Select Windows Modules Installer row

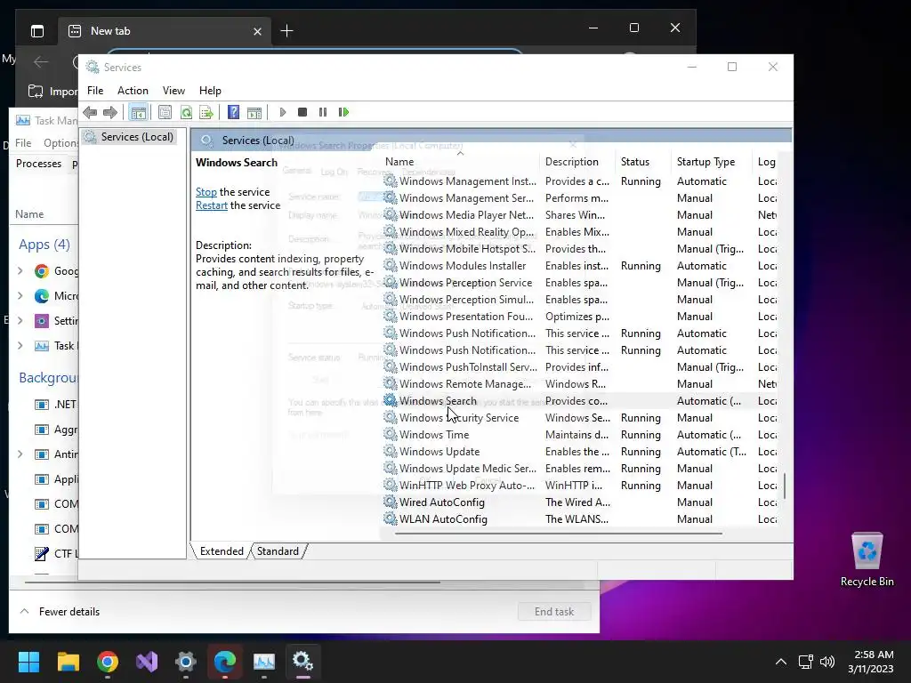pos(579,265)
